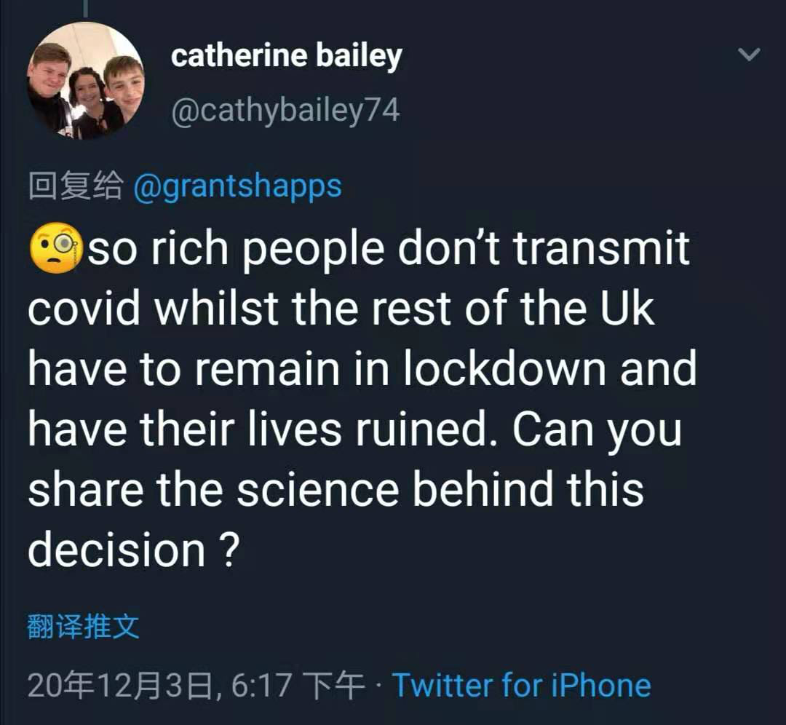Open the tweet options chevron menu
This screenshot has width=786, height=725.
[x=749, y=55]
